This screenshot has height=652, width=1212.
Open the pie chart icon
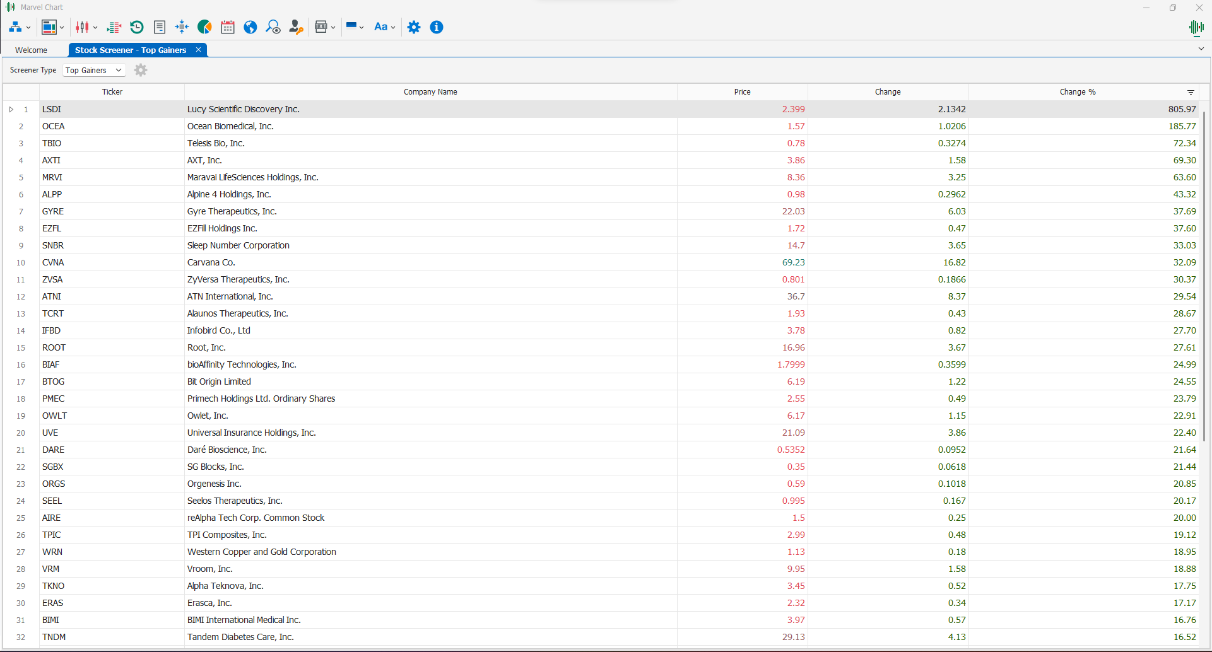coord(204,27)
